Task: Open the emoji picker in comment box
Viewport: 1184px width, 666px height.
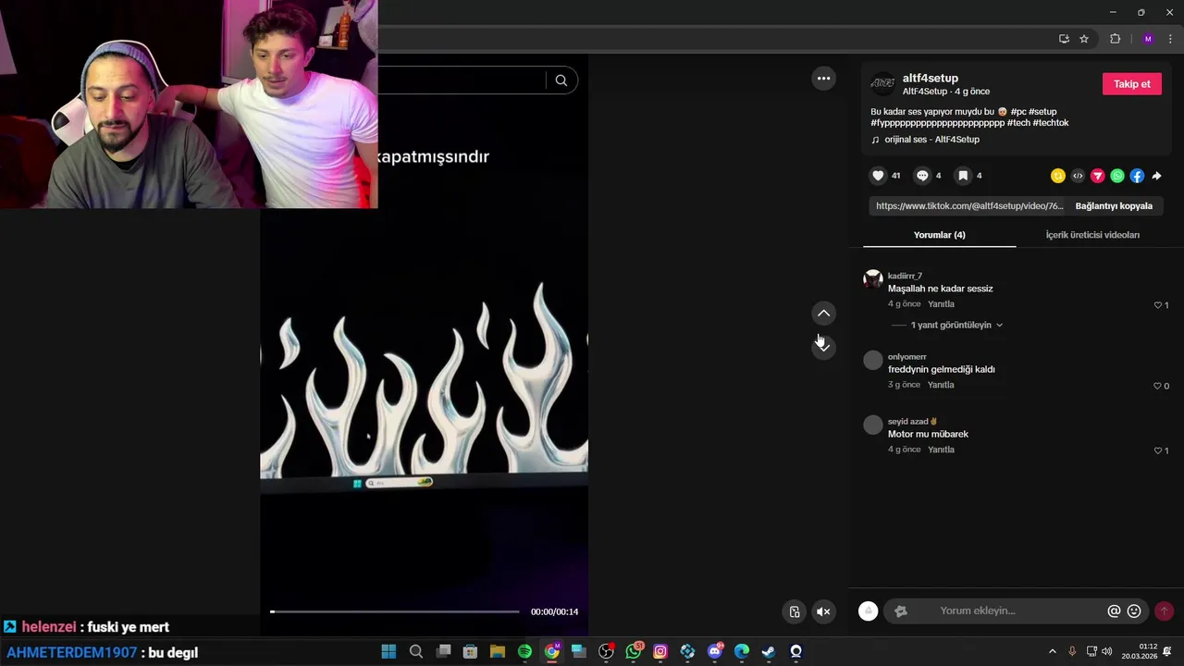Action: [1134, 611]
